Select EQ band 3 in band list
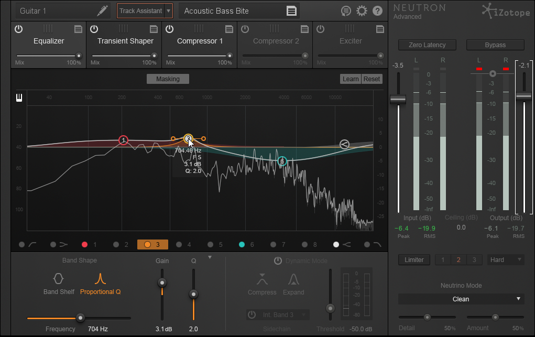 click(152, 244)
